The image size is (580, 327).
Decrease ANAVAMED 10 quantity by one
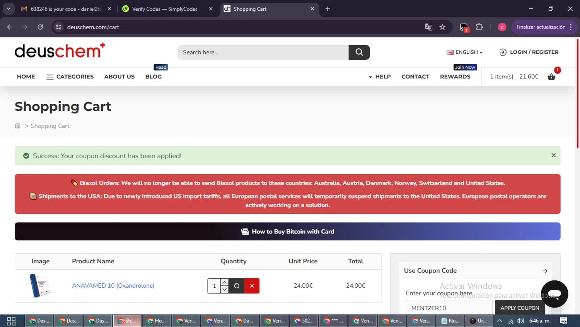pos(224,290)
